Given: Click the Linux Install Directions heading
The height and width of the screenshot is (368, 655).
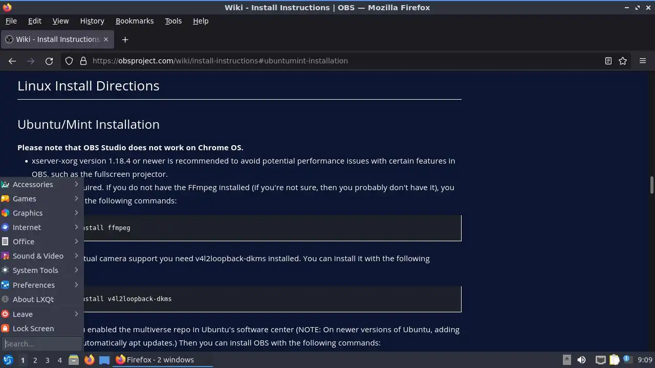Looking at the screenshot, I should (x=89, y=86).
